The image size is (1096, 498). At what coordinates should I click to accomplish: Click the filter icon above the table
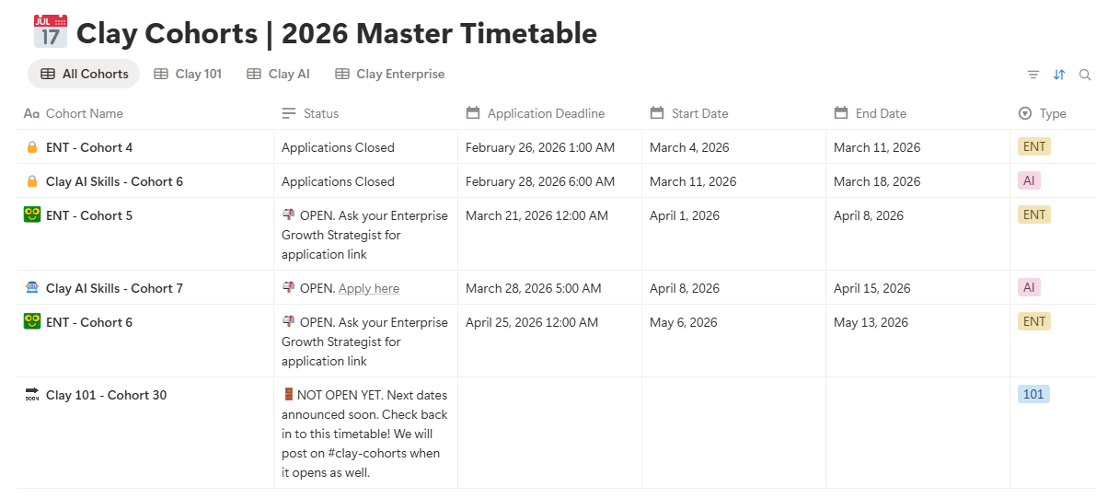coord(1033,75)
